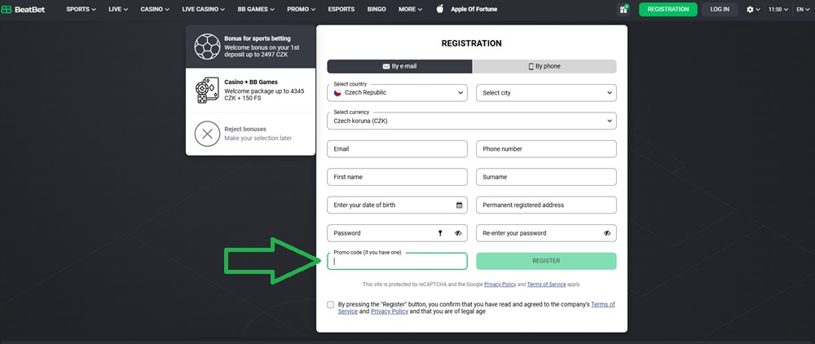Tick the terms agreement checkbox
Image resolution: width=815 pixels, height=344 pixels.
point(330,304)
